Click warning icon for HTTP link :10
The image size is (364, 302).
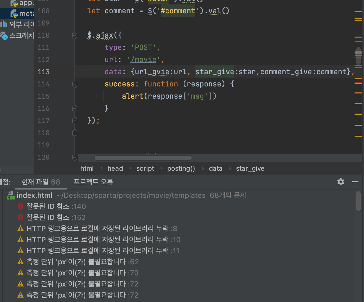20,239
